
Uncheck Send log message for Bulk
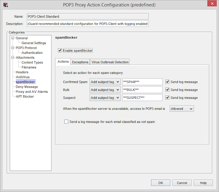pos(168,90)
